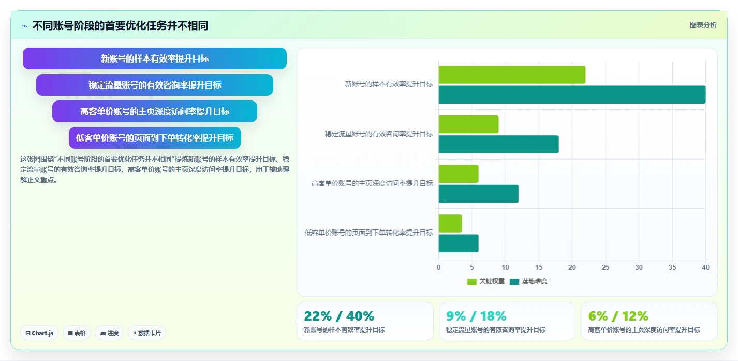738x361 pixels.
Task: Click the teal 落地难度 bar for 低客单价账号
Action: pos(459,243)
